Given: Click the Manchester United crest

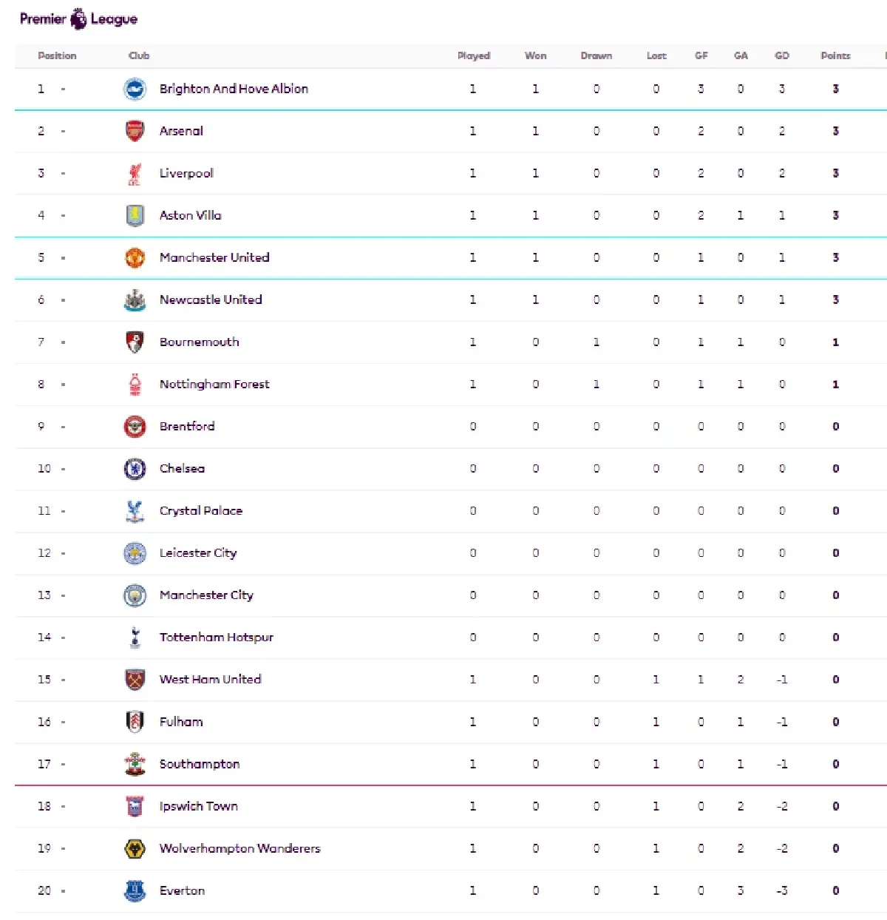Looking at the screenshot, I should [135, 257].
